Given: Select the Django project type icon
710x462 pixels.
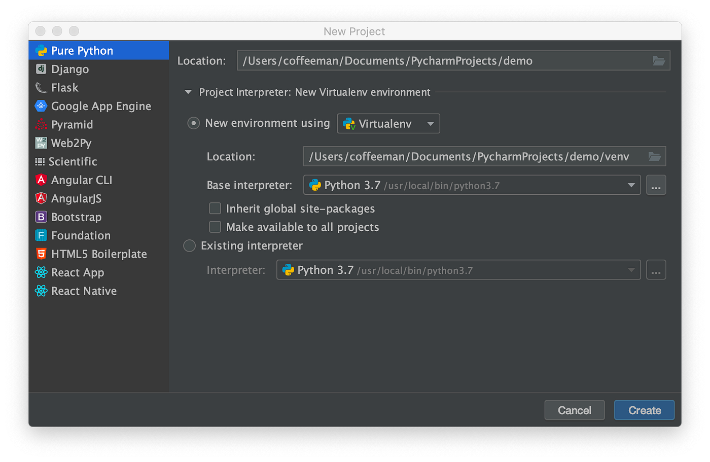Looking at the screenshot, I should [41, 69].
